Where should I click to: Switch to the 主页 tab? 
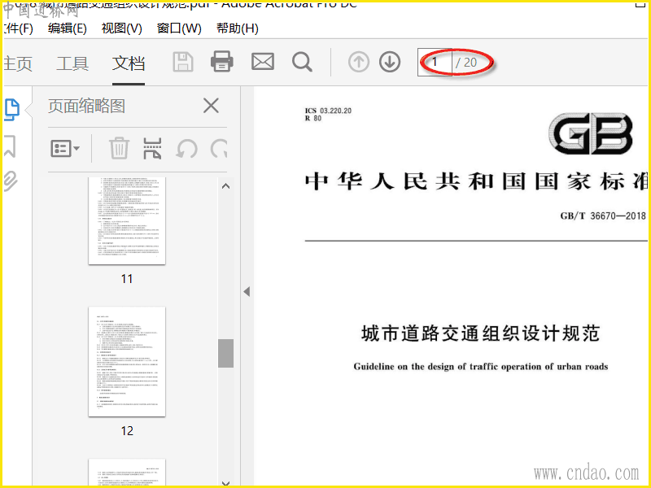18,63
